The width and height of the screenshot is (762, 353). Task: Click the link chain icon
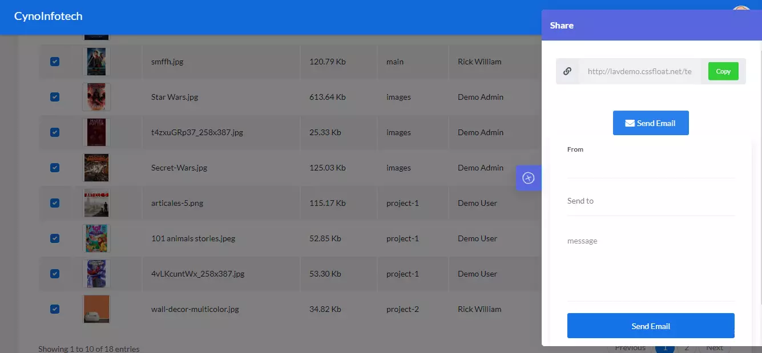[x=567, y=71]
